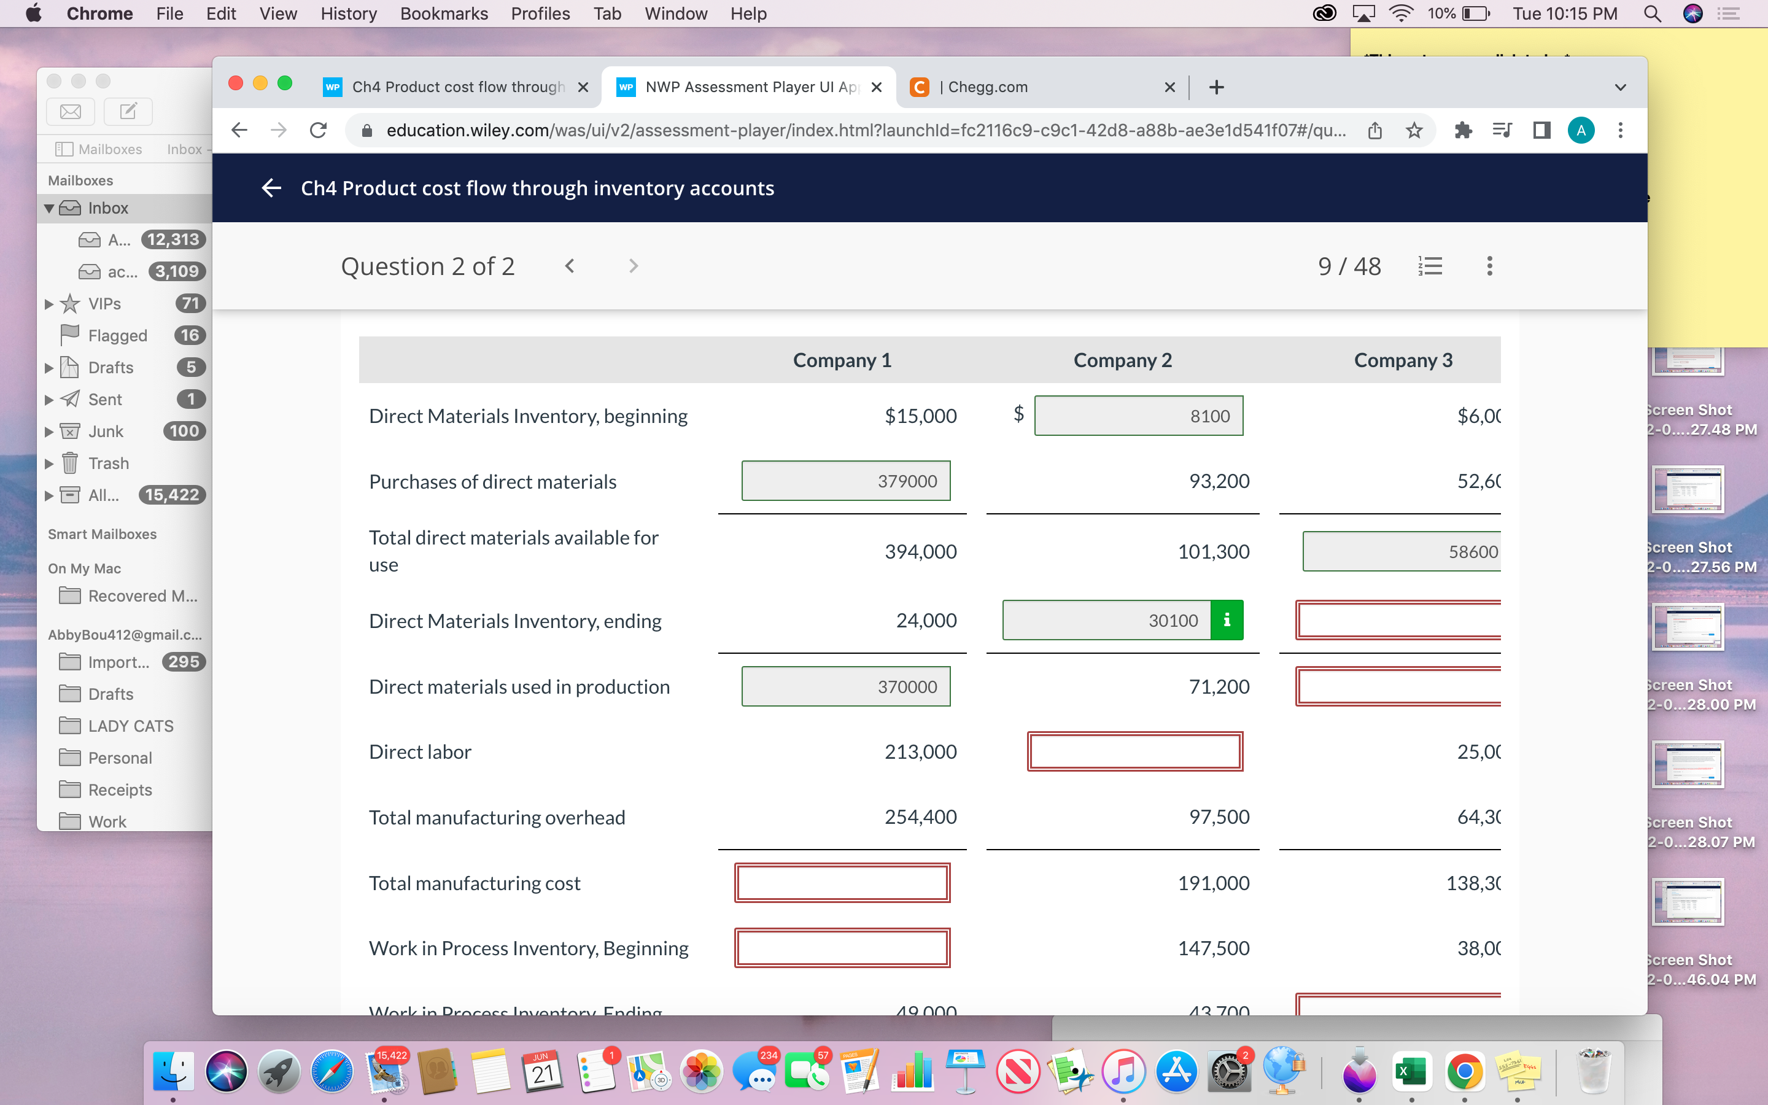This screenshot has height=1105, width=1768.
Task: Share the page via the share icon
Action: pyautogui.click(x=1376, y=130)
